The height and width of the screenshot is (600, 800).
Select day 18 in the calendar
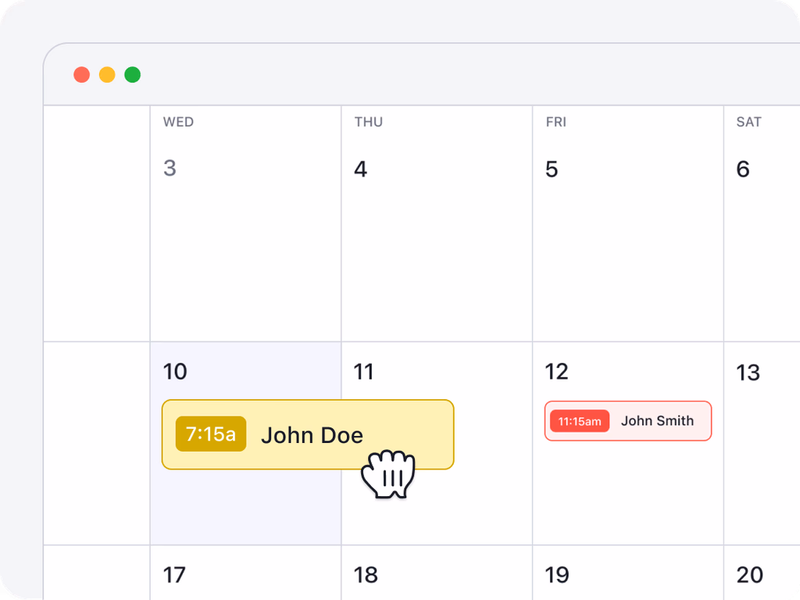[x=366, y=576]
